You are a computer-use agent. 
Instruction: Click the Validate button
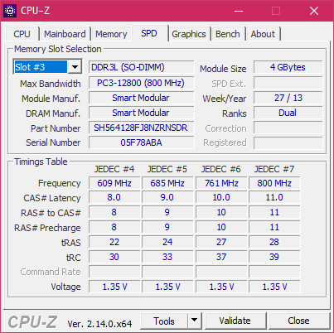(235, 321)
